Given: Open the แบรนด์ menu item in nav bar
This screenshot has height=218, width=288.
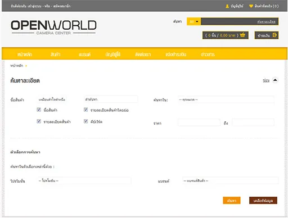Looking at the screenshot, I should tap(84, 54).
